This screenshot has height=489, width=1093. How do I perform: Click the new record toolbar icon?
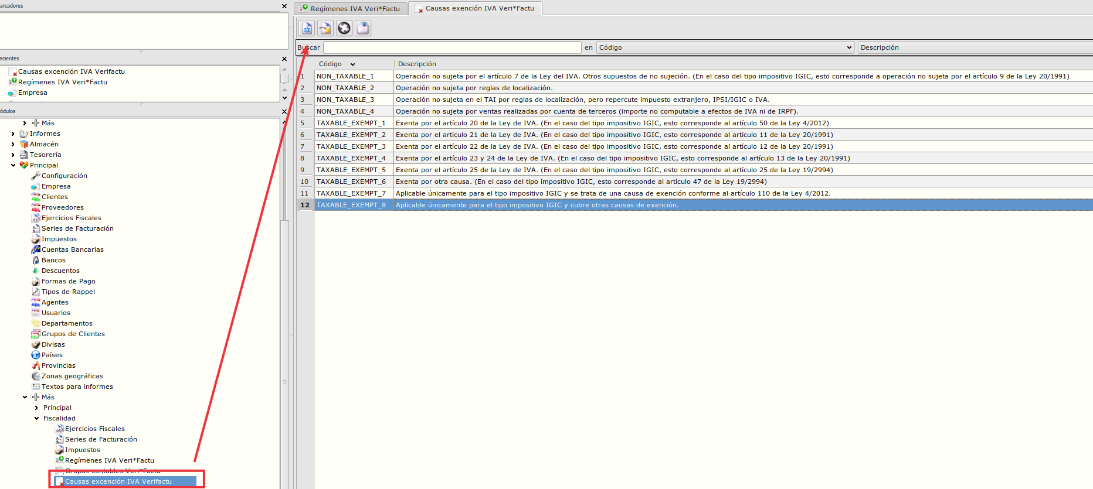coord(307,28)
